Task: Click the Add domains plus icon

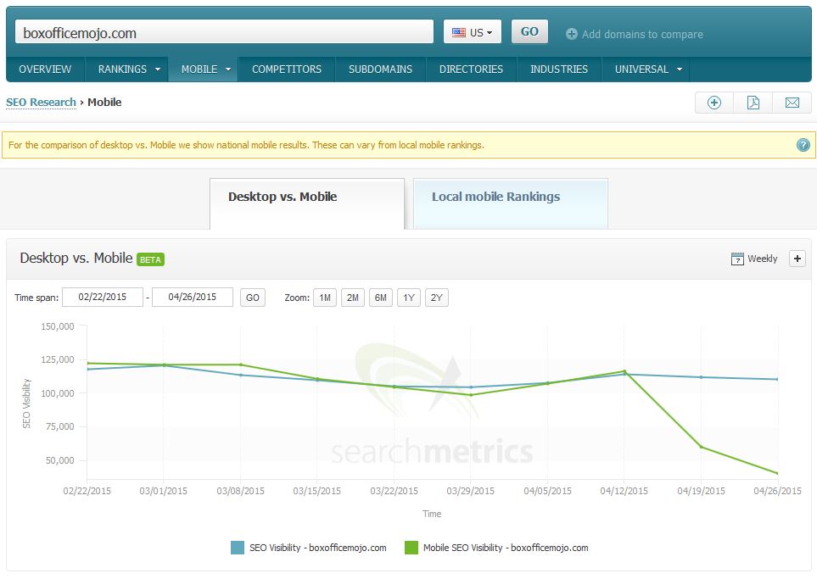Action: tap(571, 34)
